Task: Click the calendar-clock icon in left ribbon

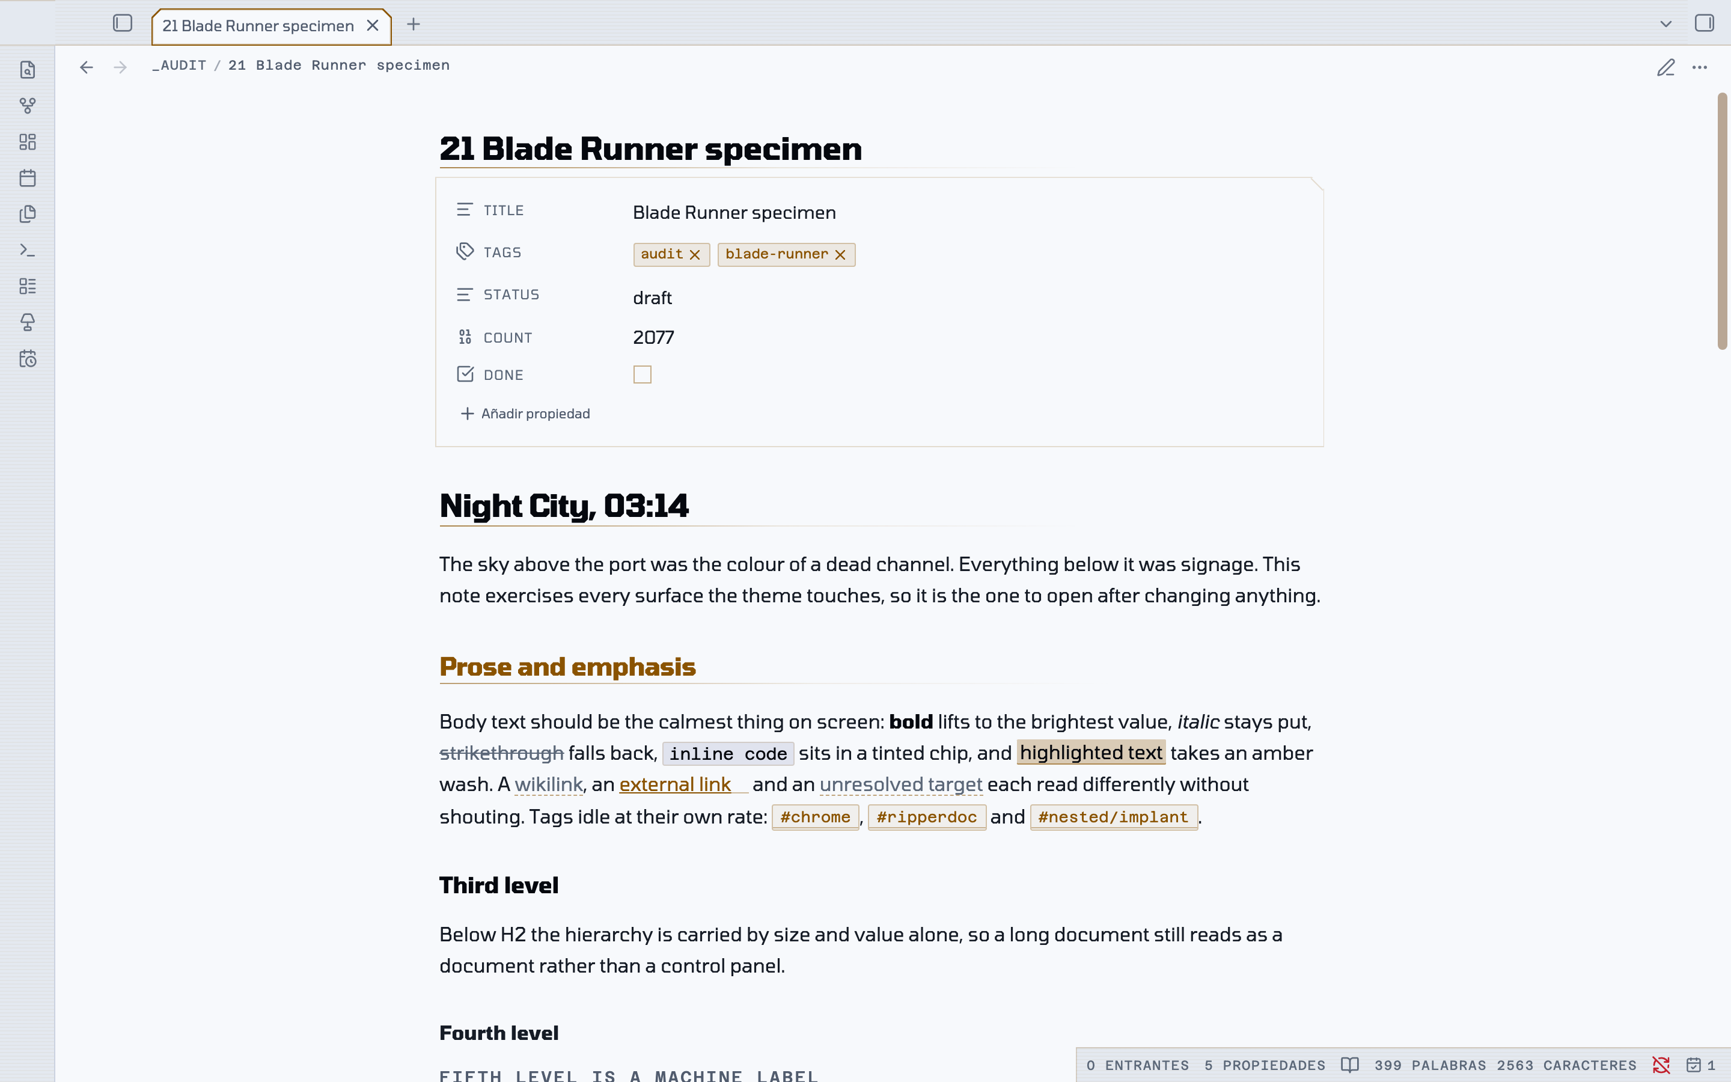Action: tap(27, 358)
